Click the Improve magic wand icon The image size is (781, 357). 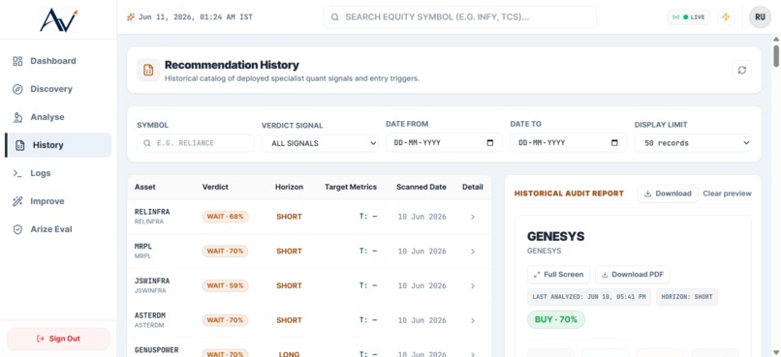pos(17,201)
